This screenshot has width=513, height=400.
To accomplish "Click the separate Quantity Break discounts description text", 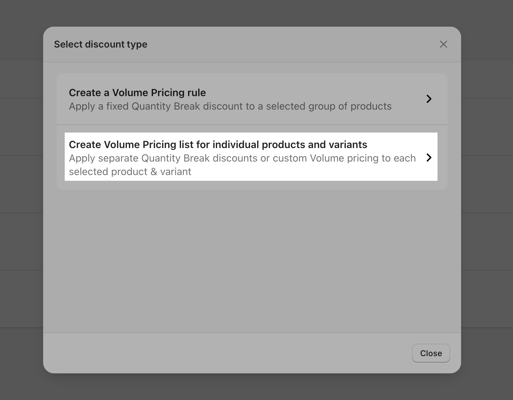I will [x=242, y=165].
